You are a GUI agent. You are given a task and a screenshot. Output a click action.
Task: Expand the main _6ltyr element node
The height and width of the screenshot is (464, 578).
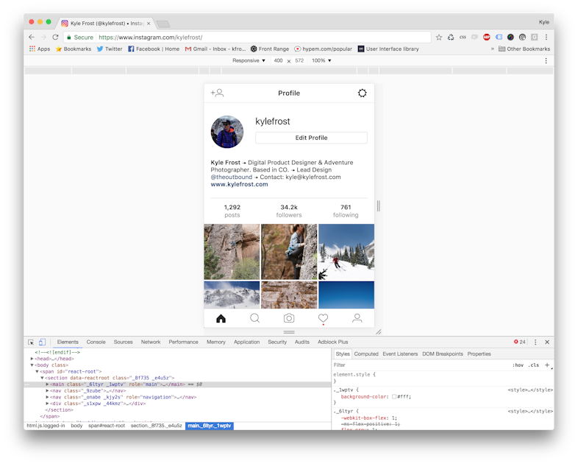(48, 384)
